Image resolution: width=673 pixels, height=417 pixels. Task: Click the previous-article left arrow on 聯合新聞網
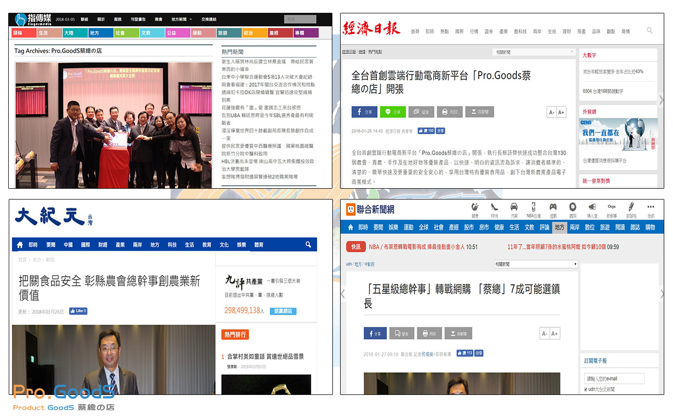343,294
